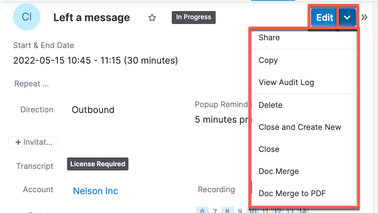The image size is (378, 213).
Task: Choose Close and Create New
Action: pyautogui.click(x=300, y=127)
